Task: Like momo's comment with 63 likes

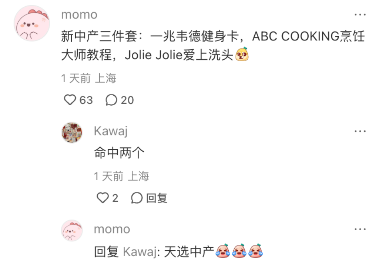Action: tap(70, 100)
